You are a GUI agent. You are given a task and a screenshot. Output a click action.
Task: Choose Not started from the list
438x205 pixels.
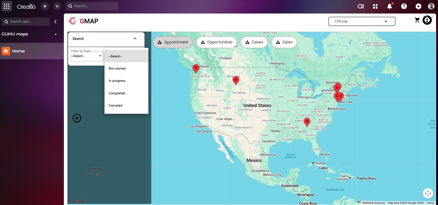pos(117,69)
